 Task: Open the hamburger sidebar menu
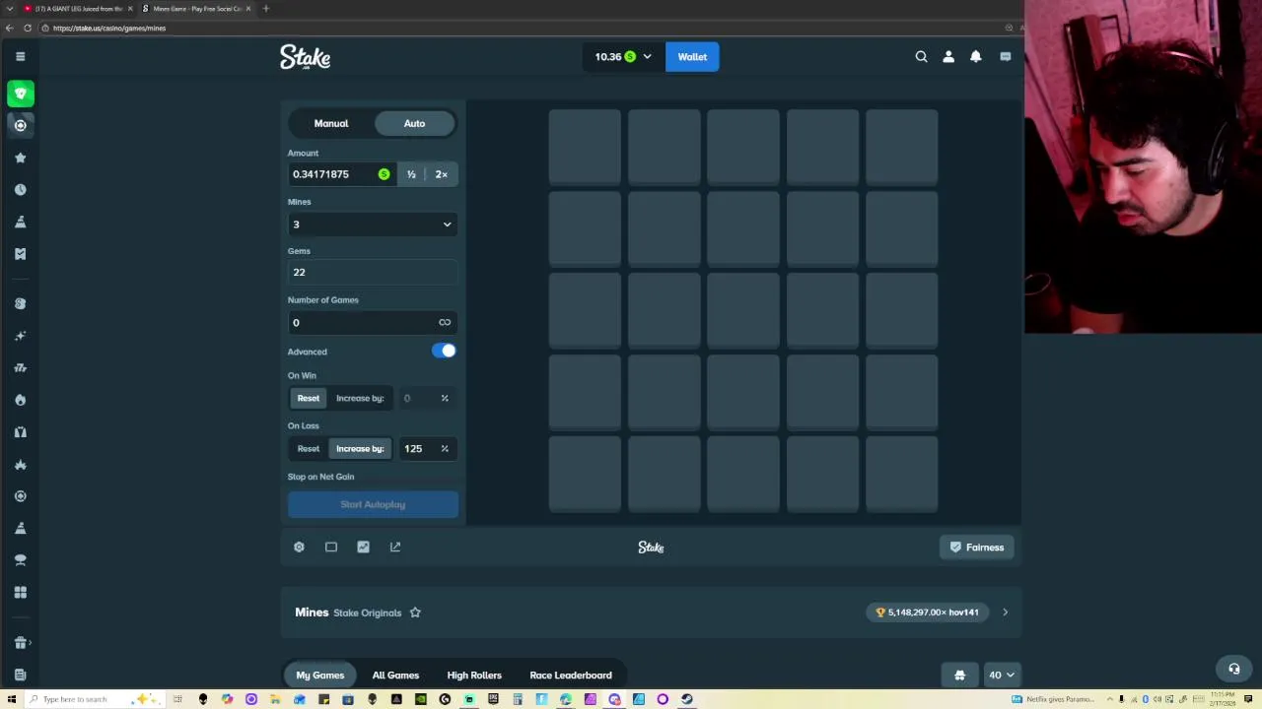(x=20, y=56)
